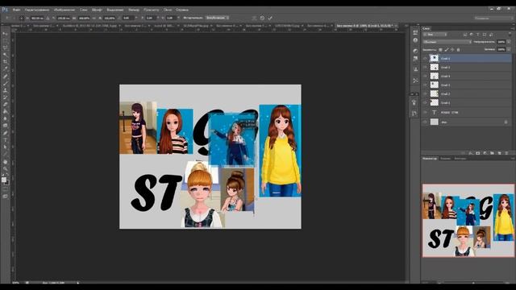Toggle visibility of layer Слой 1
The image size is (516, 290).
click(x=425, y=102)
